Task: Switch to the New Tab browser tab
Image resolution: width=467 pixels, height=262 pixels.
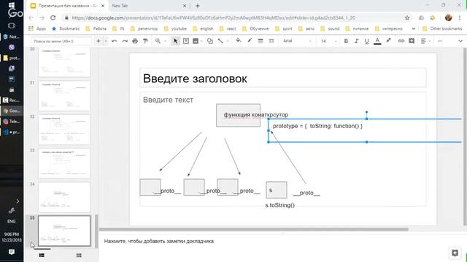Action: coord(149,6)
